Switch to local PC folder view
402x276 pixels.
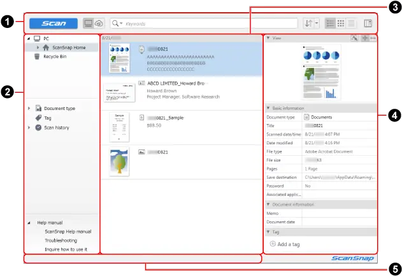point(88,24)
